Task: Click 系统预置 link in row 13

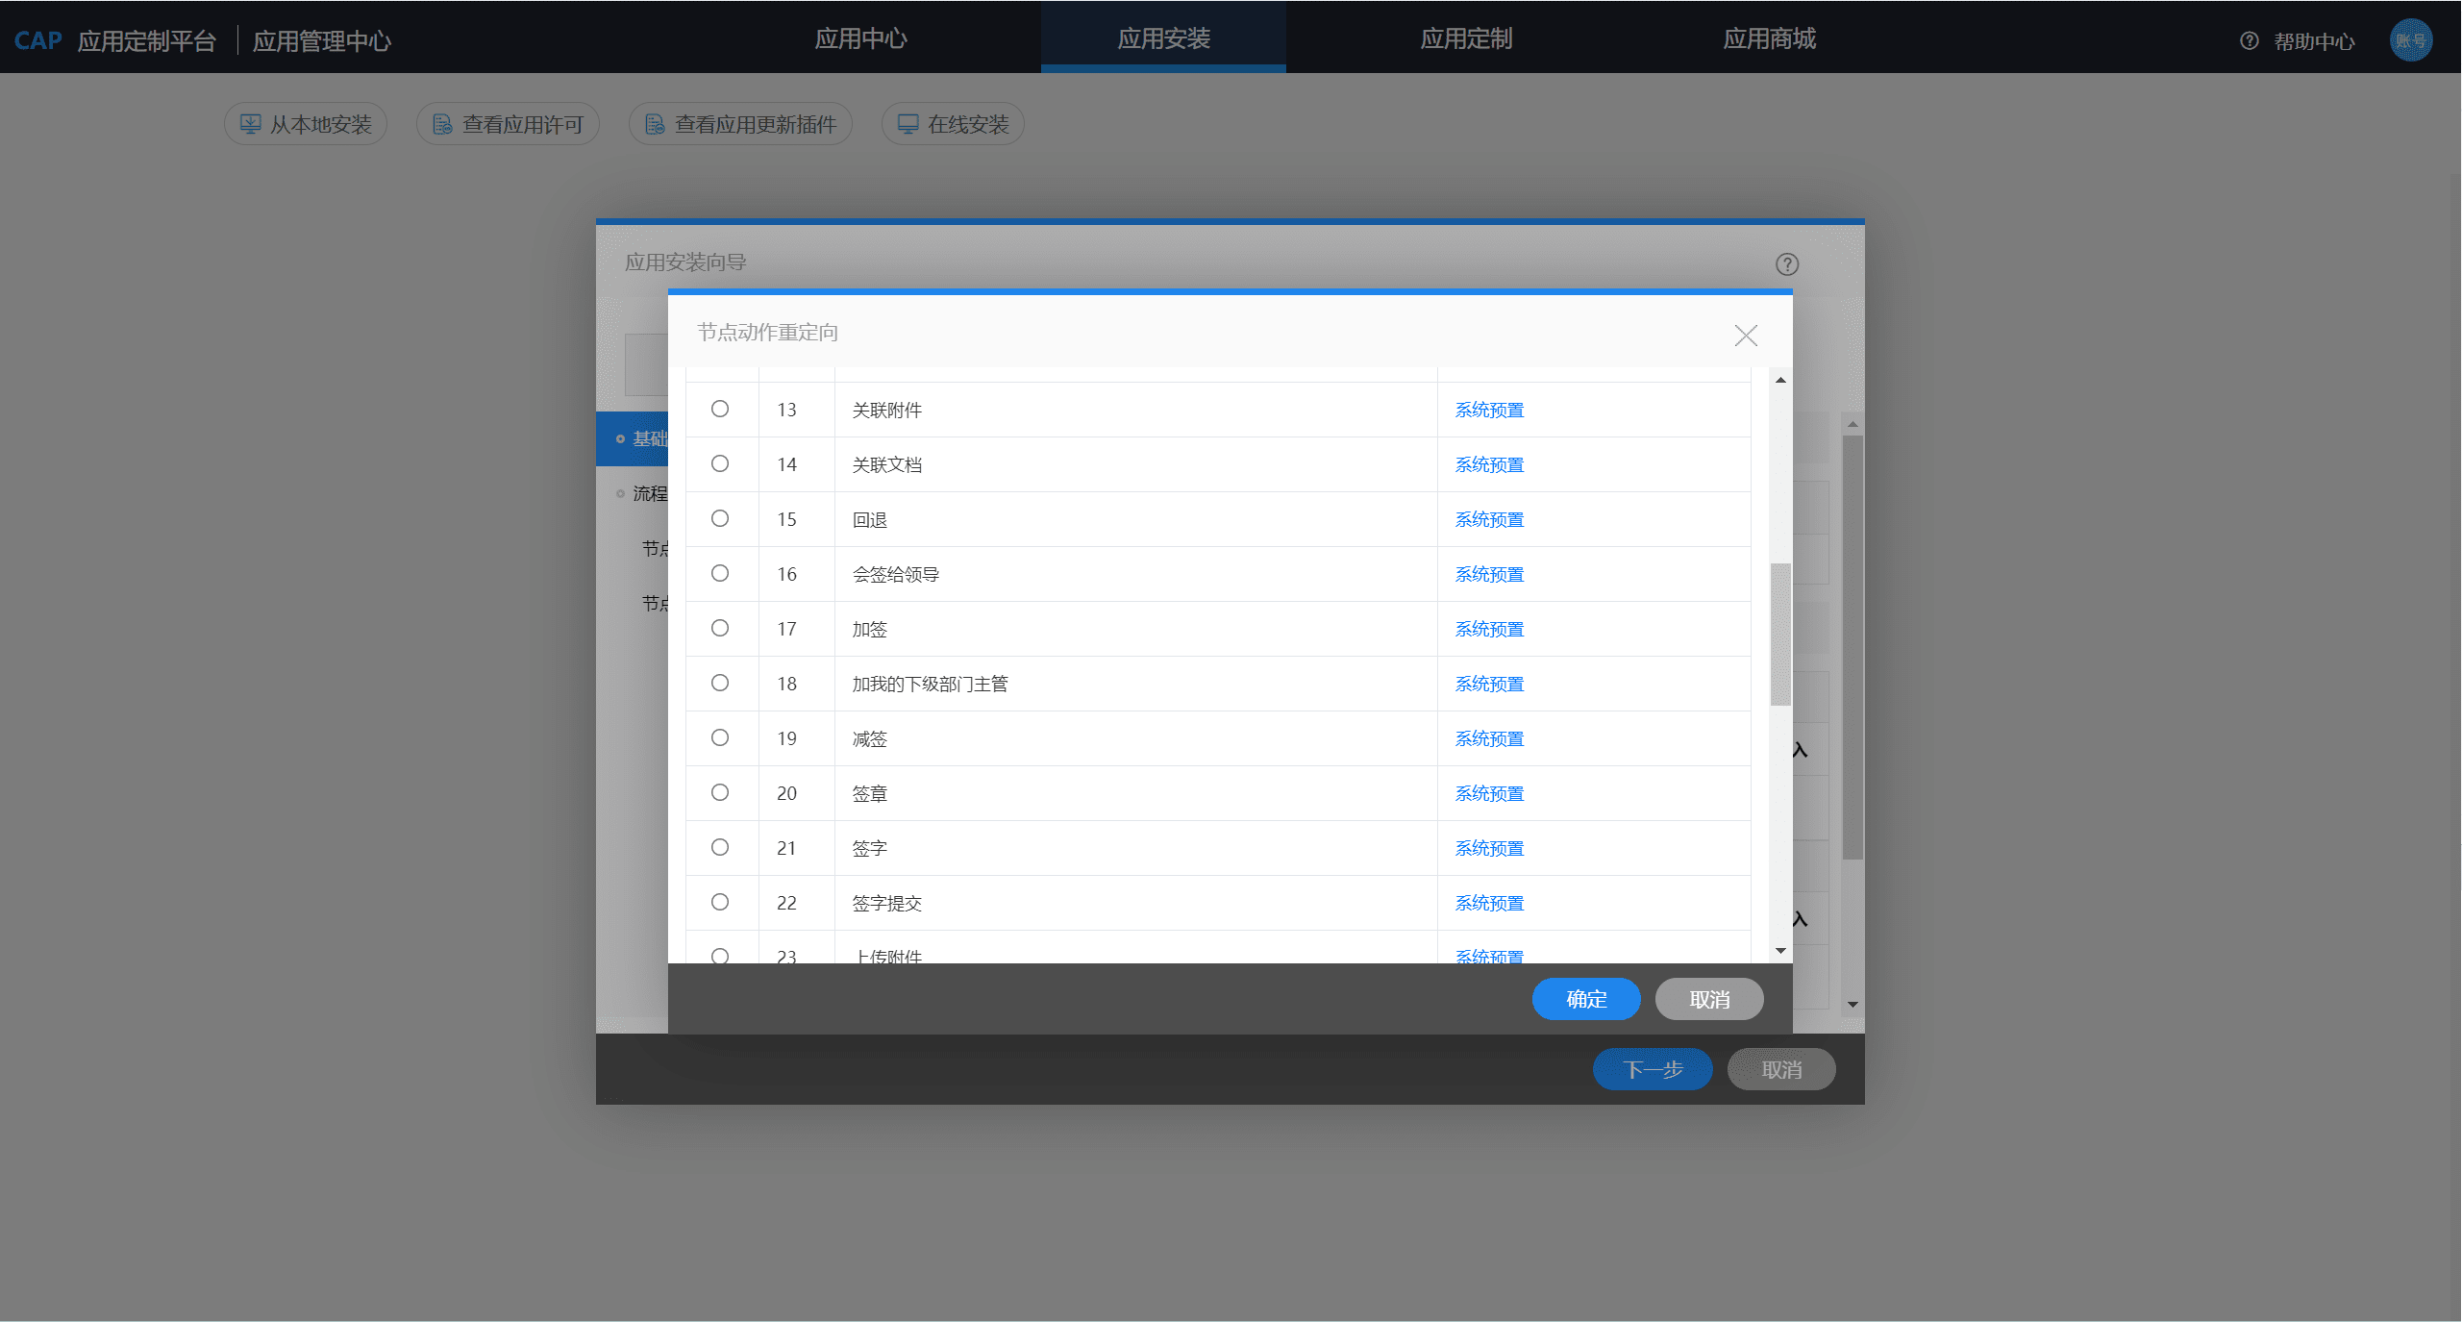Action: [1489, 410]
